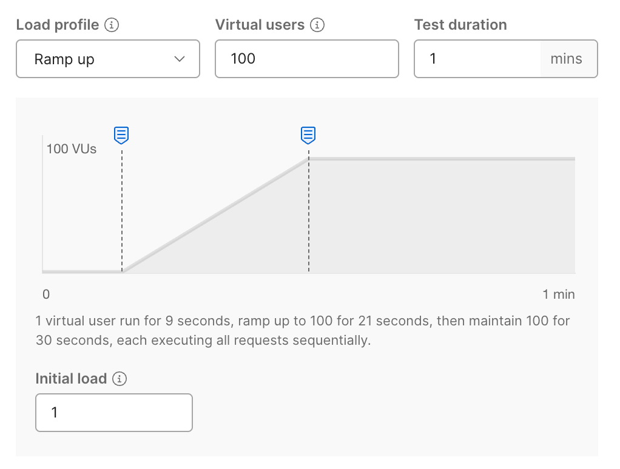Viewport: 620px width, 469px height.
Task: Click the Load profile info icon
Action: pos(112,25)
